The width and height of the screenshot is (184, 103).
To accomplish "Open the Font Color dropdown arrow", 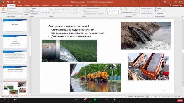I will pyautogui.click(x=64, y=13).
